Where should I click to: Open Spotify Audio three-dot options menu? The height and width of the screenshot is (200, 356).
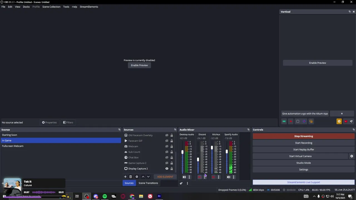(x=233, y=177)
